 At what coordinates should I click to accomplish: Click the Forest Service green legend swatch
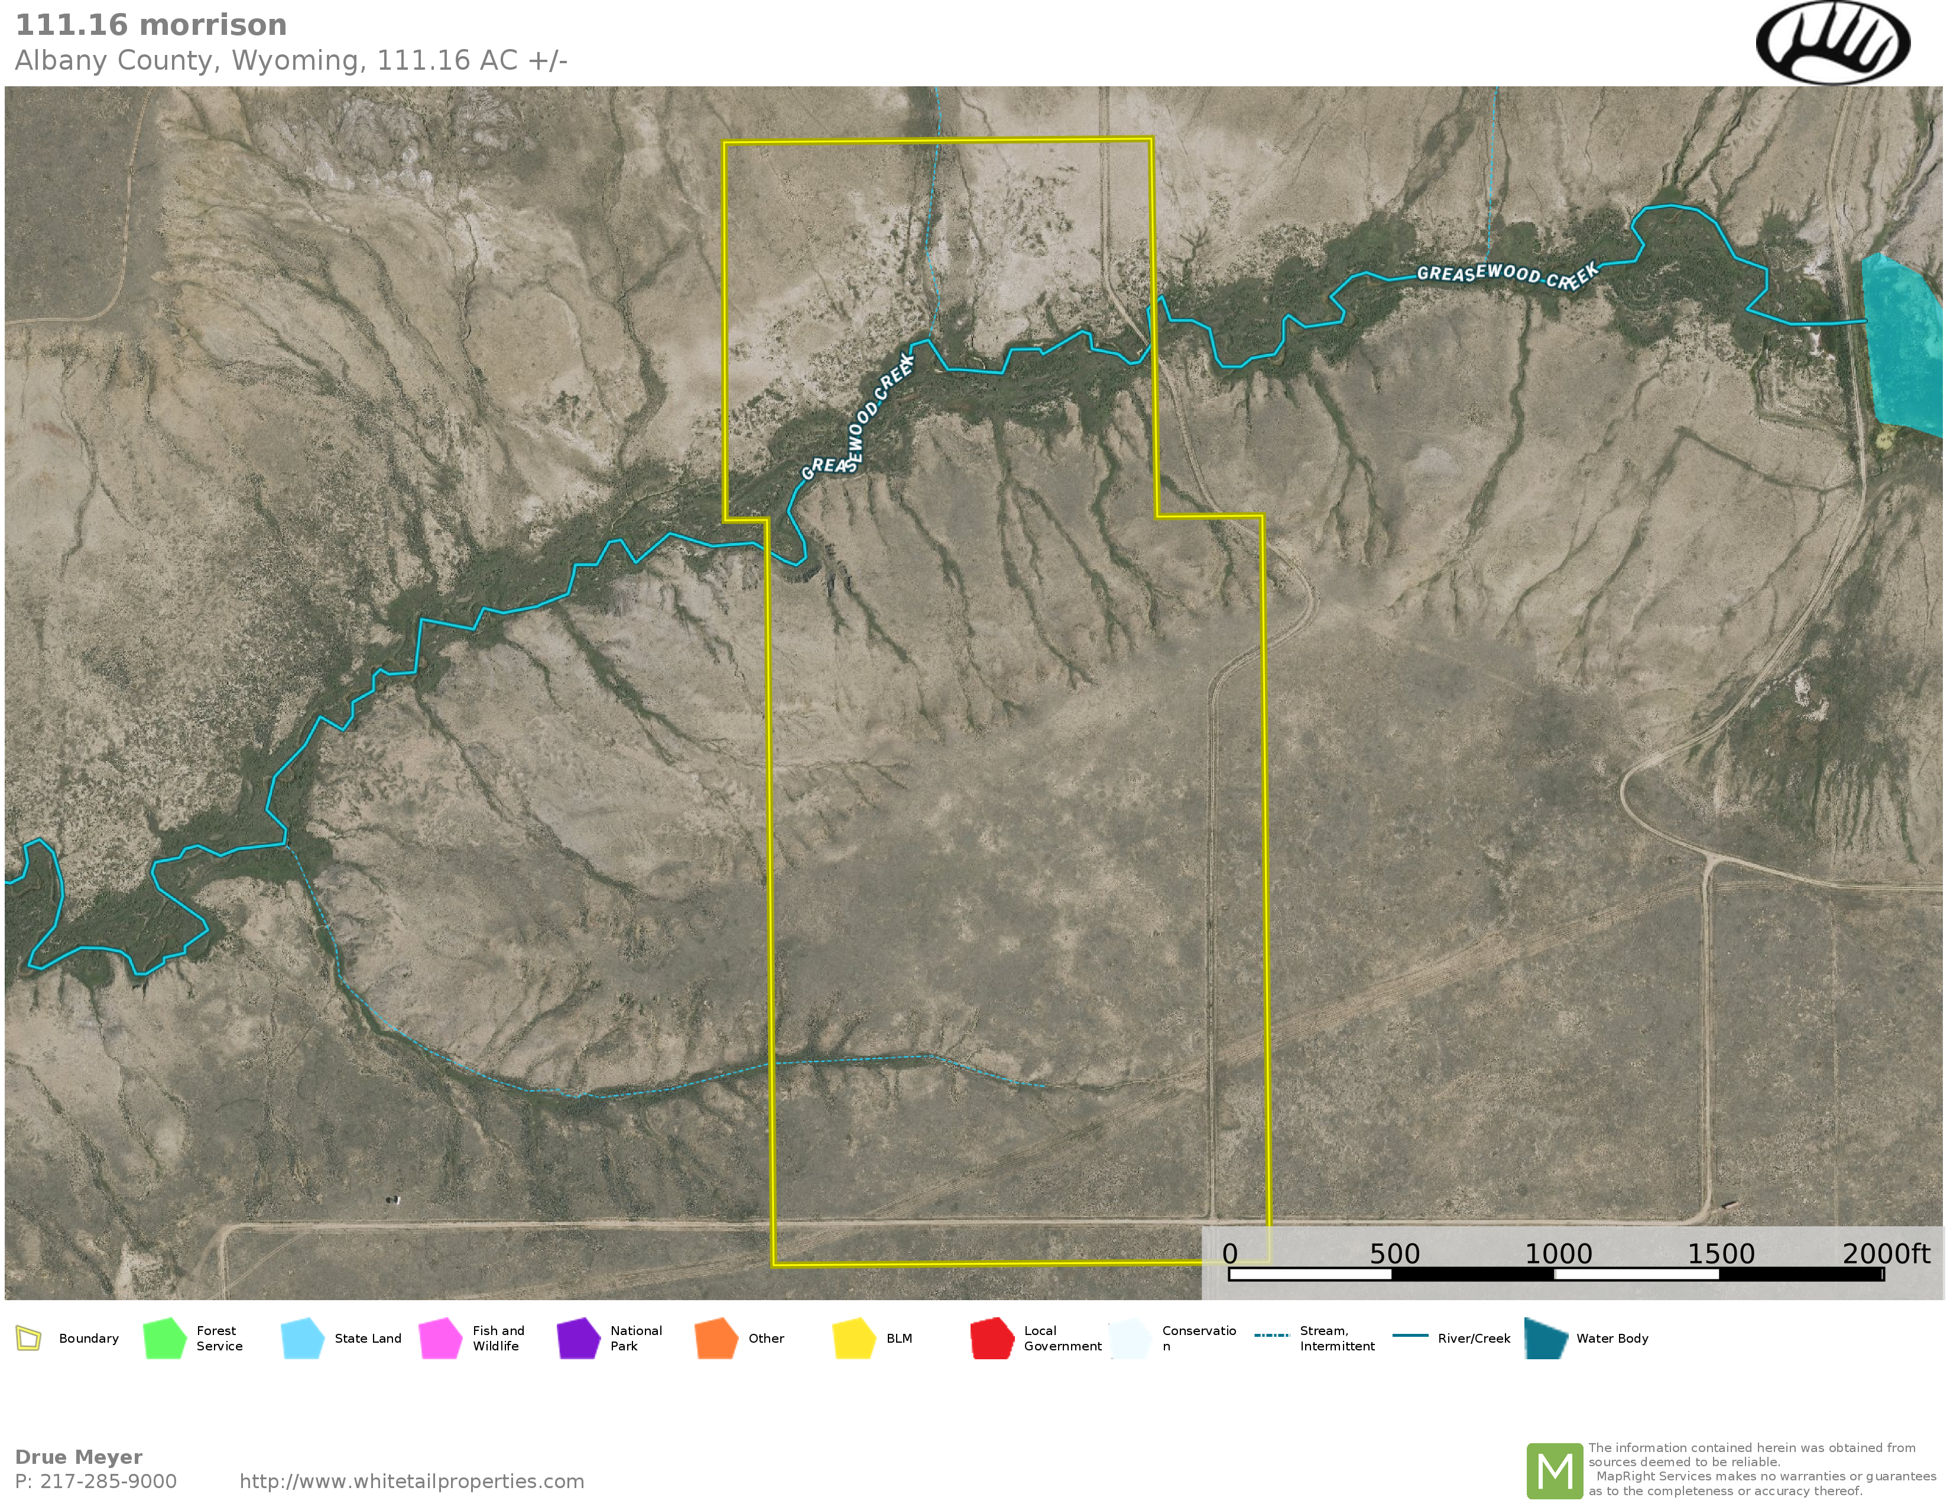[x=164, y=1338]
